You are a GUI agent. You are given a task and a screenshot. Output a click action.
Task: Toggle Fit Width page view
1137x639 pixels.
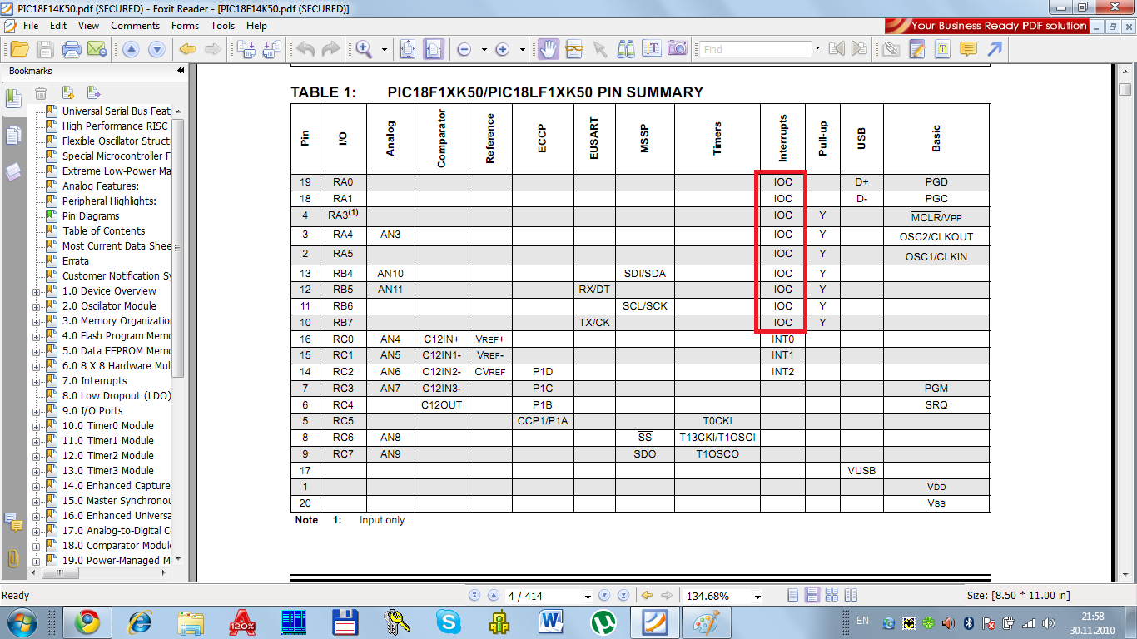pyautogui.click(x=433, y=49)
